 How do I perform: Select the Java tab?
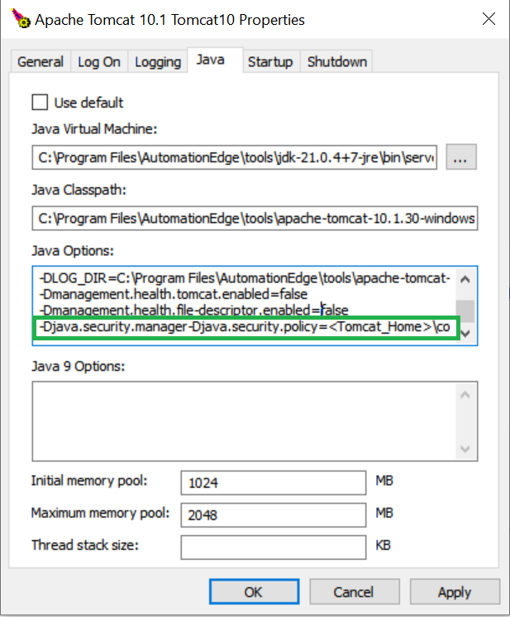(215, 60)
